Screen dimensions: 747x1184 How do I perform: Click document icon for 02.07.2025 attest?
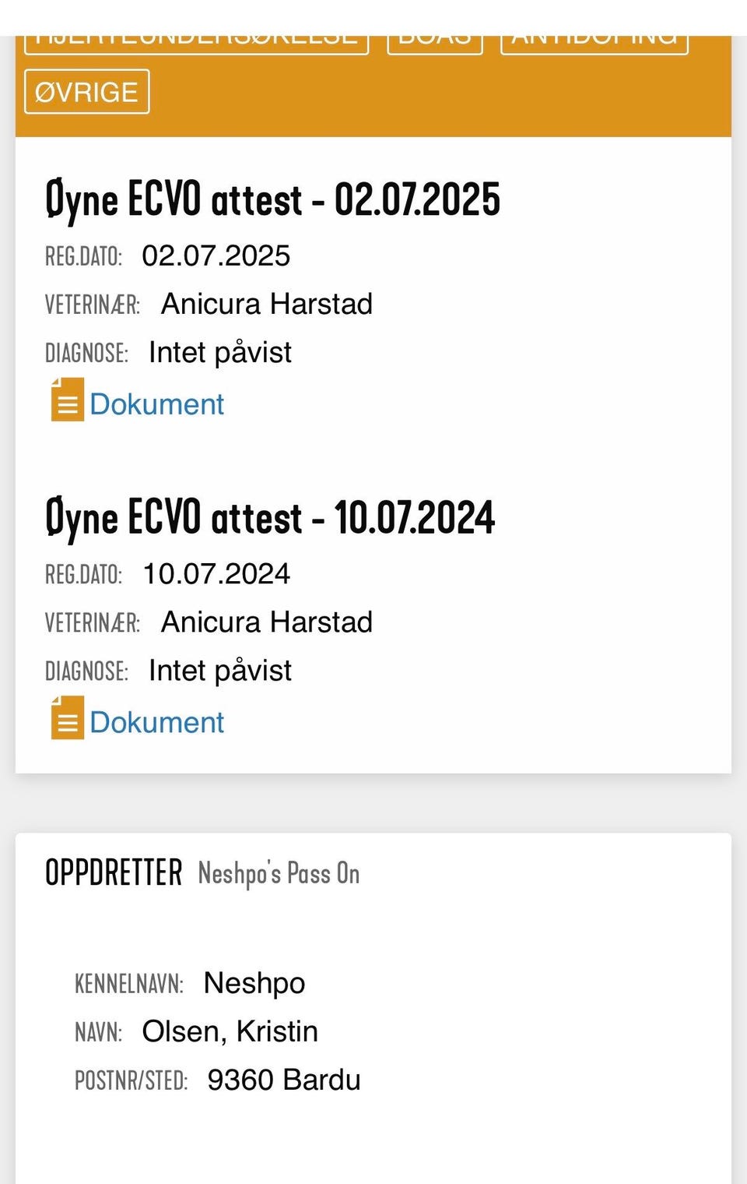click(67, 400)
